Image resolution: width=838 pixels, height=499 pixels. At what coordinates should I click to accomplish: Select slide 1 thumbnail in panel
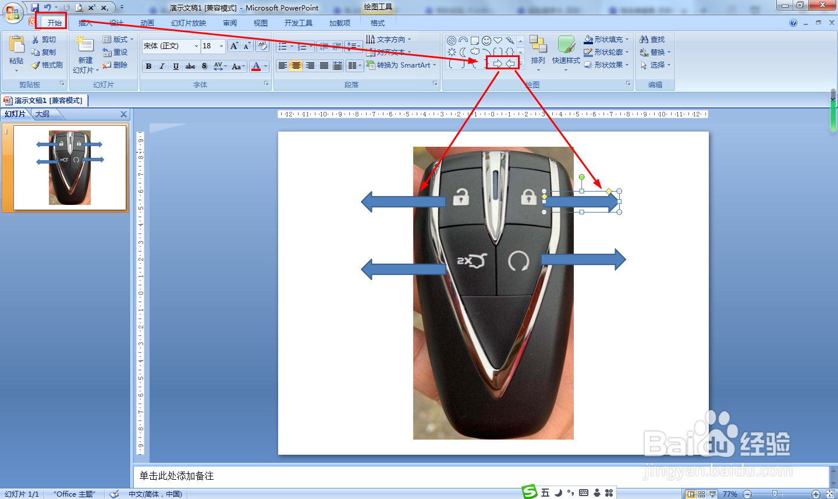(70, 168)
